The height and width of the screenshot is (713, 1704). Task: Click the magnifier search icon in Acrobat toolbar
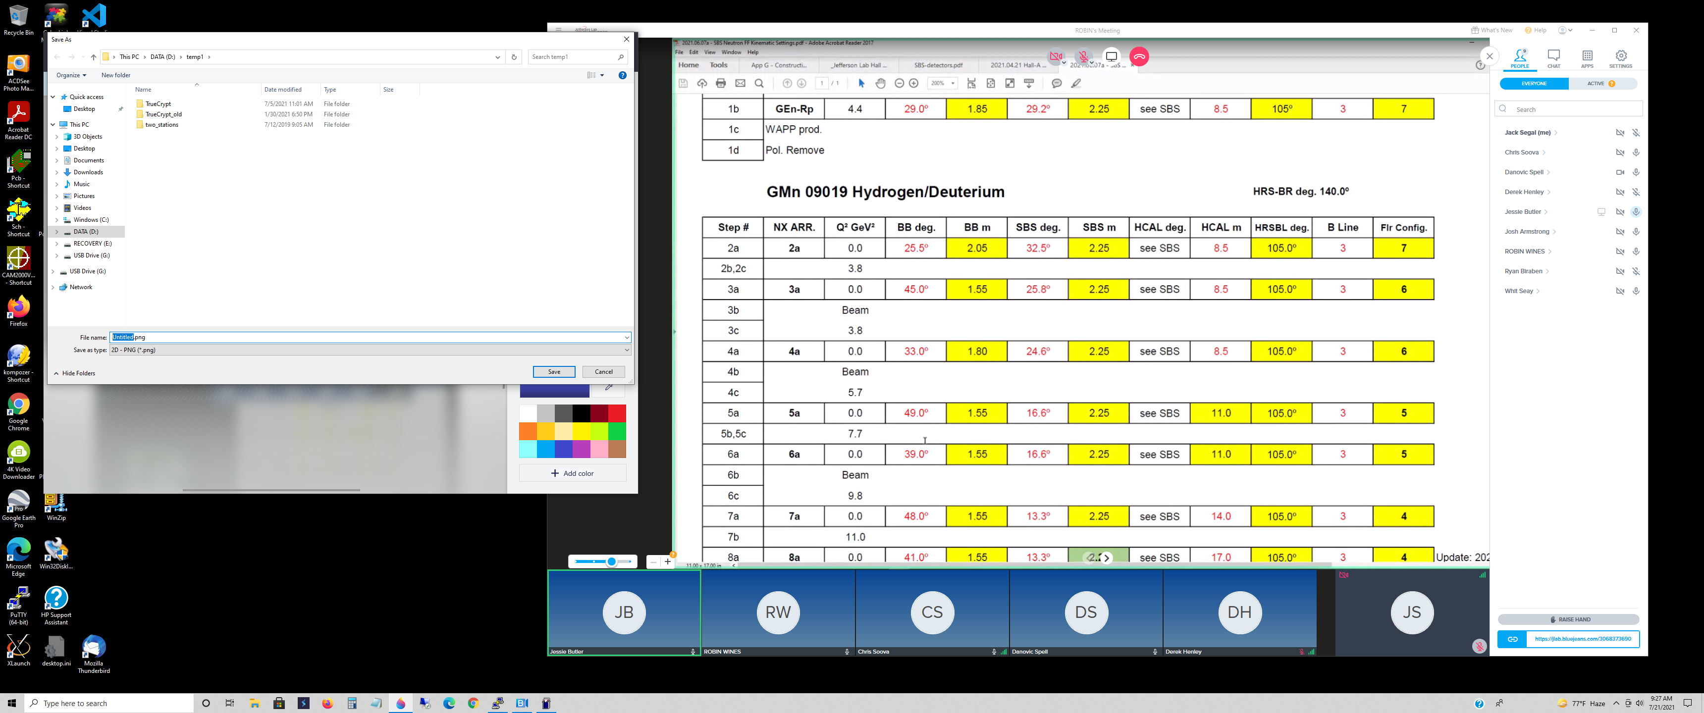pos(759,83)
